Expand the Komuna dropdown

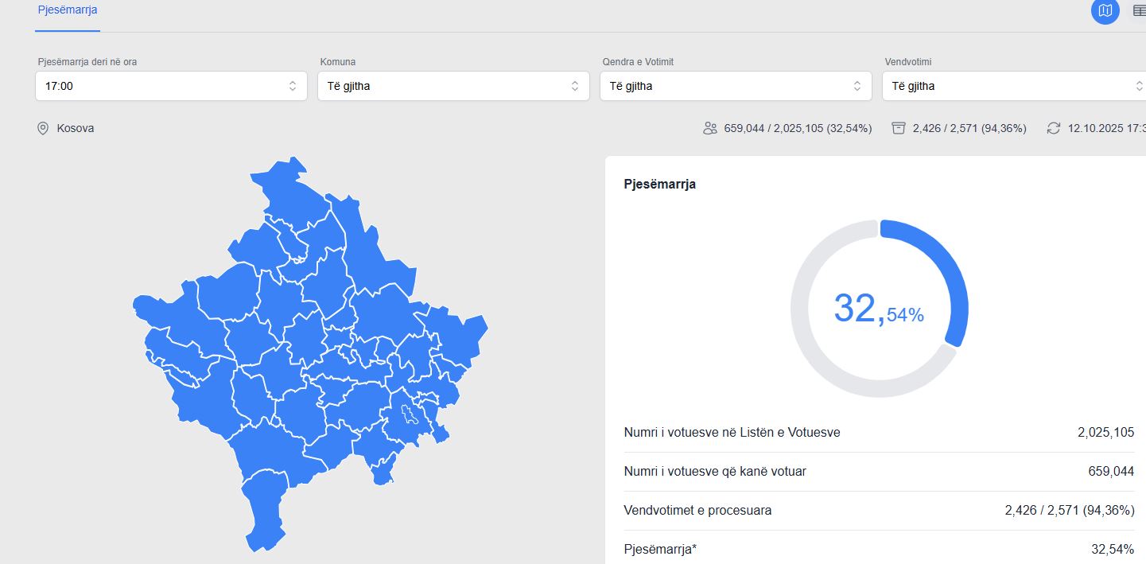(x=453, y=86)
